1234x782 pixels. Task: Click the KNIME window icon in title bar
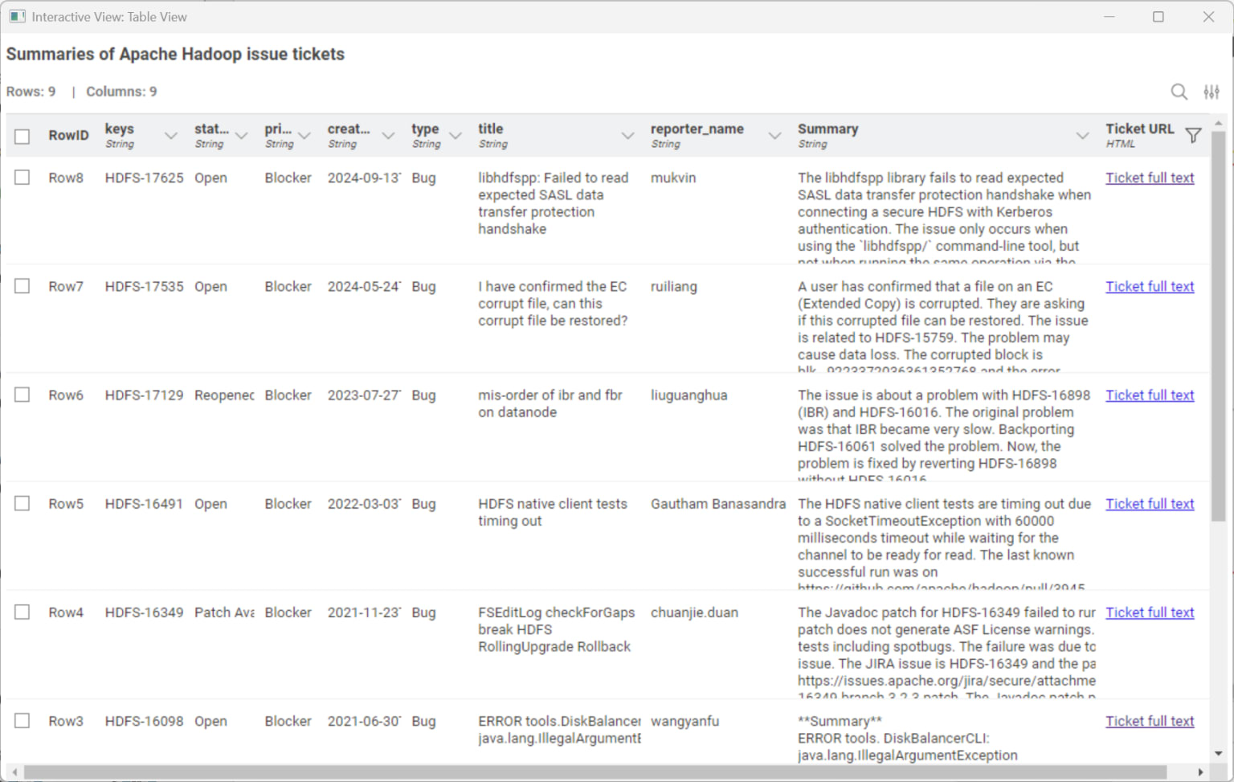tap(17, 16)
